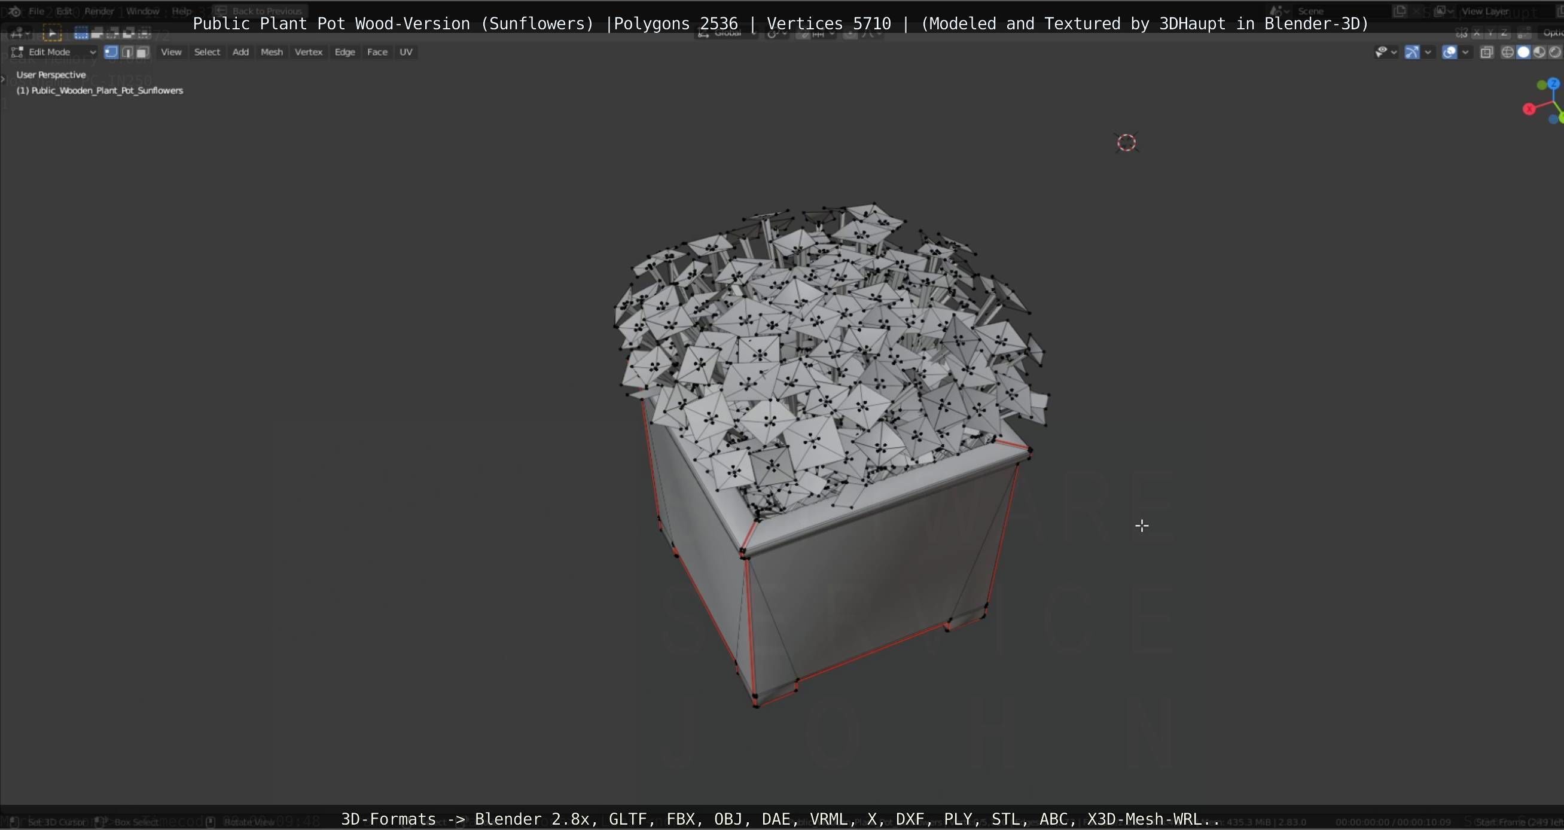Switch to Wireframe shading
Screen dimensions: 1564x830
[x=1508, y=52]
